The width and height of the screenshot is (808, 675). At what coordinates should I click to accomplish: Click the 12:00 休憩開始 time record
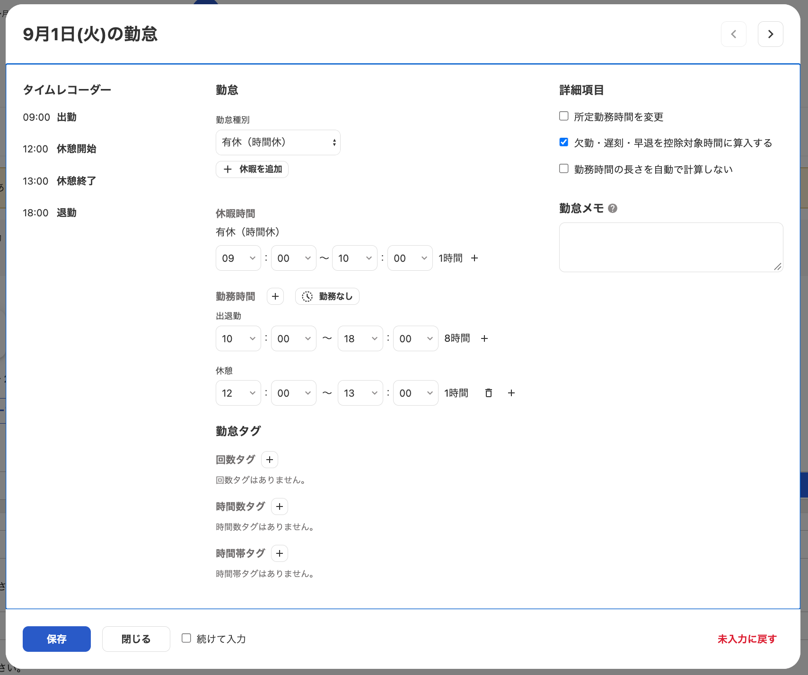pyautogui.click(x=60, y=149)
